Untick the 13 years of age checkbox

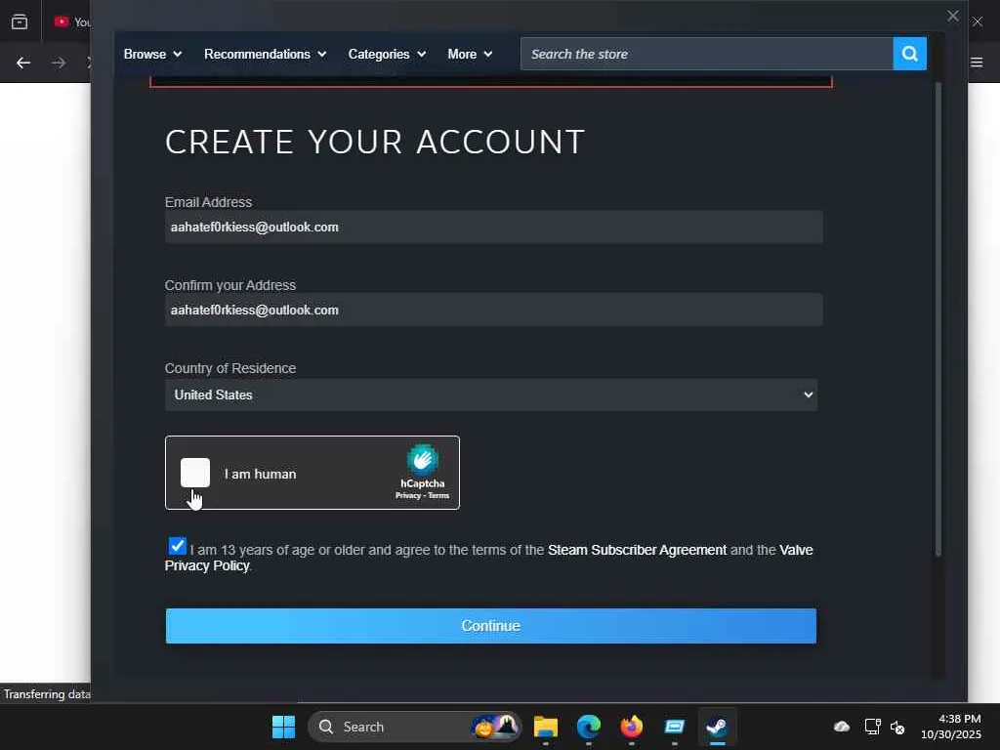point(178,546)
